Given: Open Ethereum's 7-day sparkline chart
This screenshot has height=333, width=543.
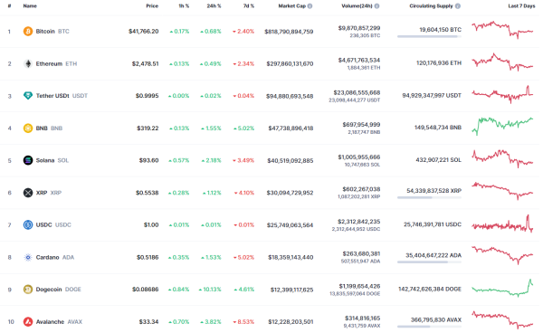Looking at the screenshot, I should (x=502, y=62).
